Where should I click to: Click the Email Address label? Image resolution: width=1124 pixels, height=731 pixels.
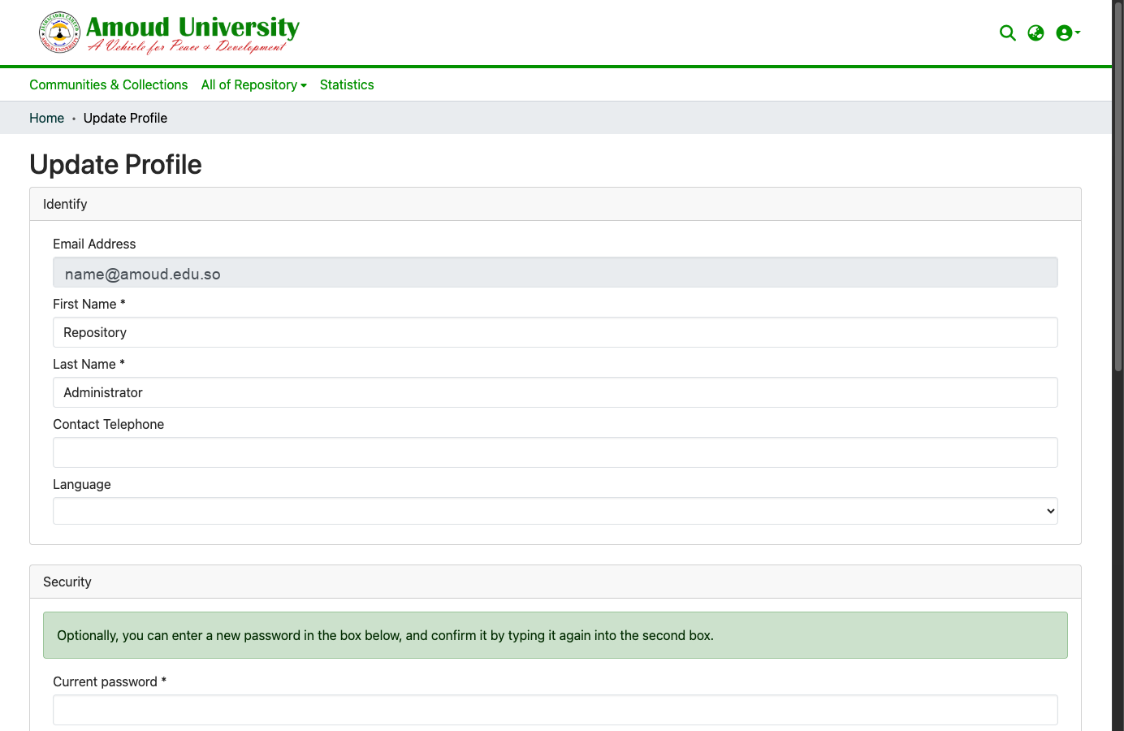(94, 244)
